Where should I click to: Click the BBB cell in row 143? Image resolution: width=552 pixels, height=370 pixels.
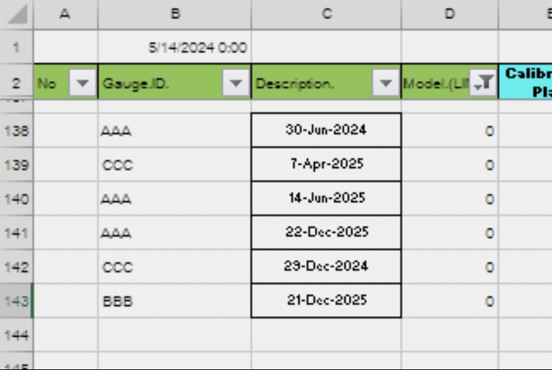(174, 301)
